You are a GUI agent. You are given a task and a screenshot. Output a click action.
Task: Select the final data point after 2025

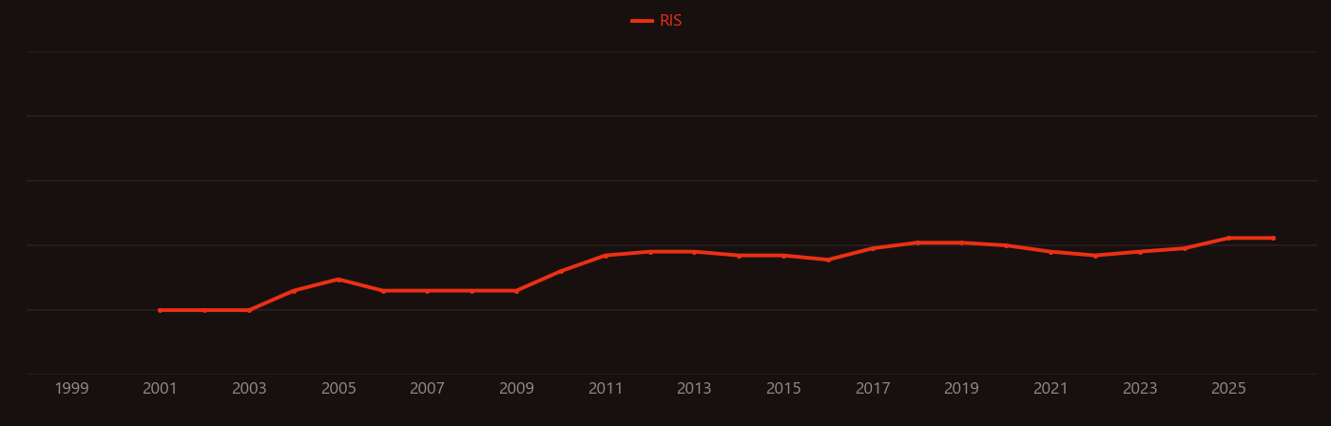pos(1274,238)
